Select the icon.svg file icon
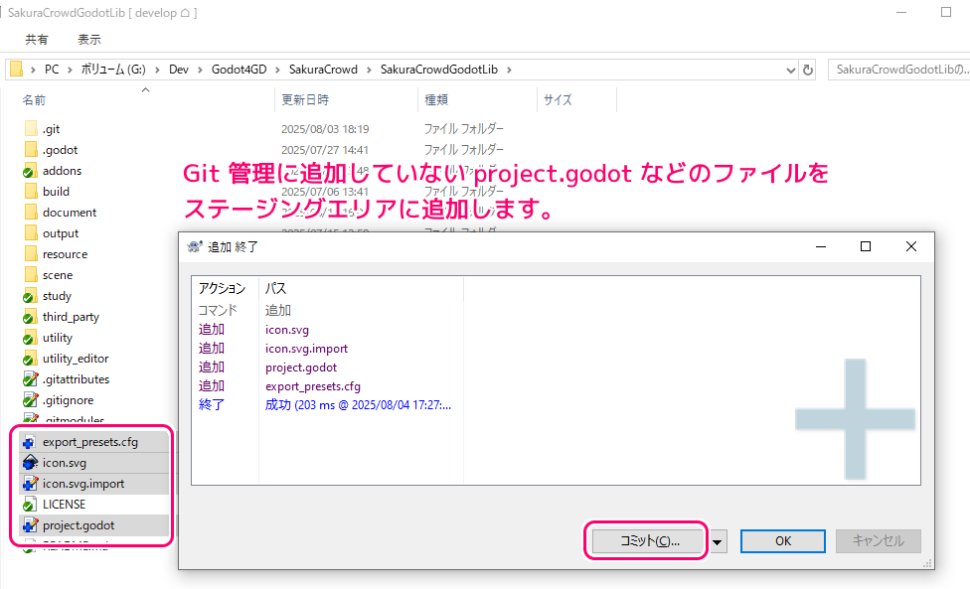This screenshot has width=970, height=589. point(30,463)
